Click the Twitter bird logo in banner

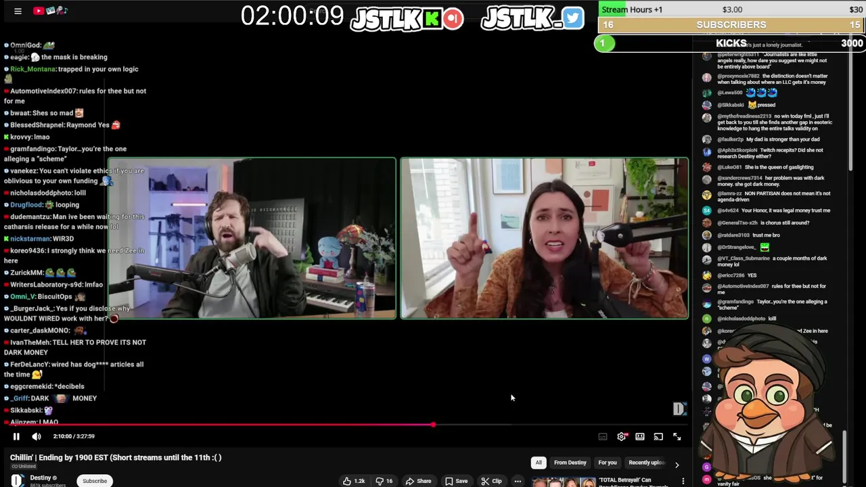(573, 18)
